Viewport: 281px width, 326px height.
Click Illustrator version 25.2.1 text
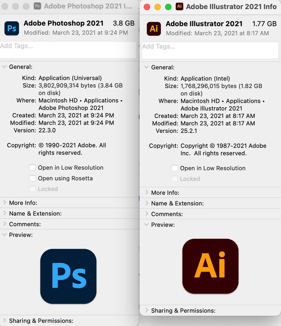click(189, 131)
